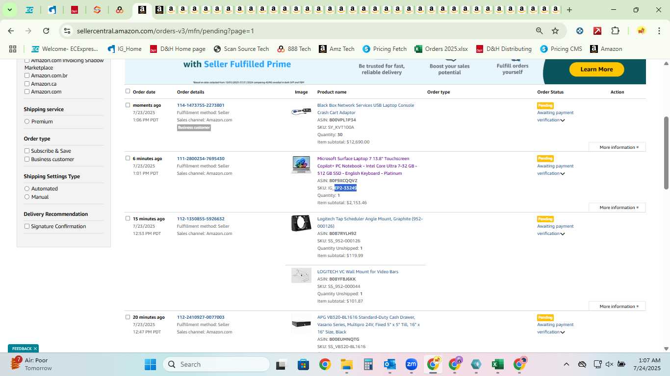Screen dimensions: 670x376
Task: Enable Signature Confirmation filter
Action: coord(27,226)
